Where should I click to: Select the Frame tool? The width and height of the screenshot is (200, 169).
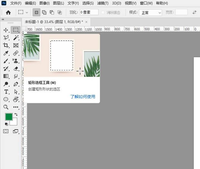pyautogui.click(x=16, y=46)
